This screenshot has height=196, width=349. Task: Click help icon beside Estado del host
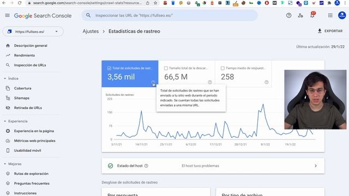tap(146, 166)
